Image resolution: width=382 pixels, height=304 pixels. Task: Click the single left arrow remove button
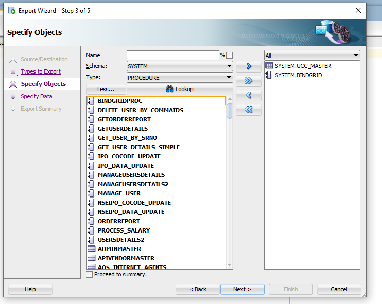point(249,95)
